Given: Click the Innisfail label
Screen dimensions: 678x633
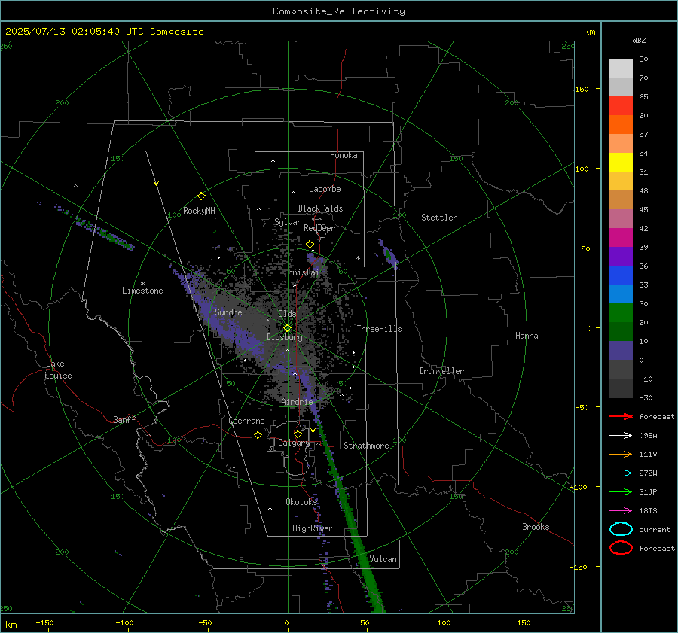Looking at the screenshot, I should click(x=304, y=272).
